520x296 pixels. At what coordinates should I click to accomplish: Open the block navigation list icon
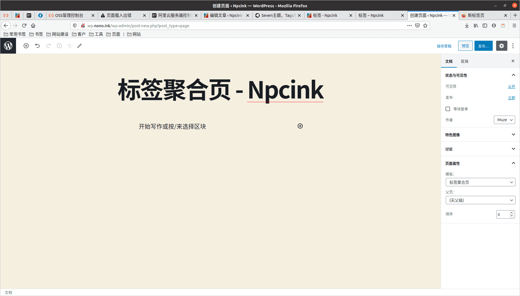coord(69,46)
